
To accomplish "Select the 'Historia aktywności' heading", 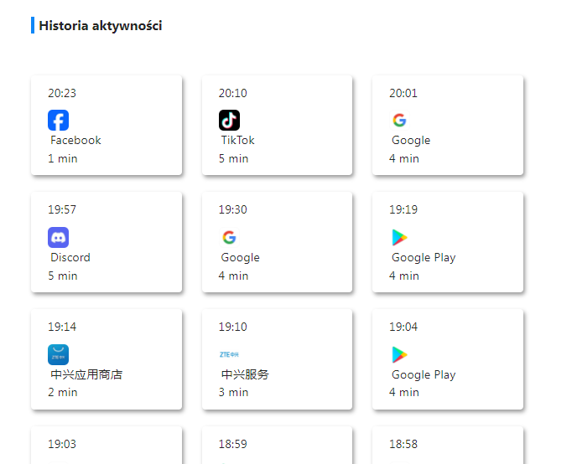I will [x=101, y=26].
